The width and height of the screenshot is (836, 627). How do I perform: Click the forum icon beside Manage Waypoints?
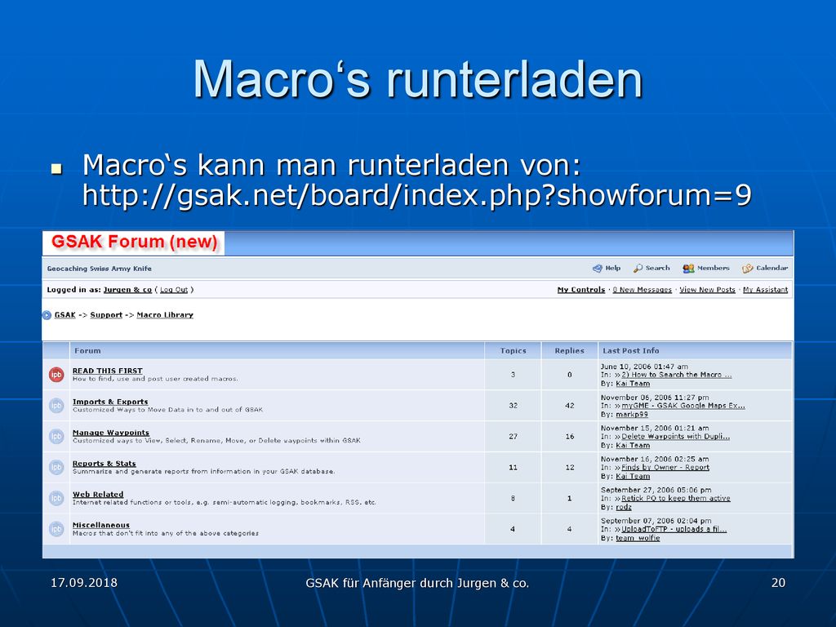pyautogui.click(x=56, y=436)
